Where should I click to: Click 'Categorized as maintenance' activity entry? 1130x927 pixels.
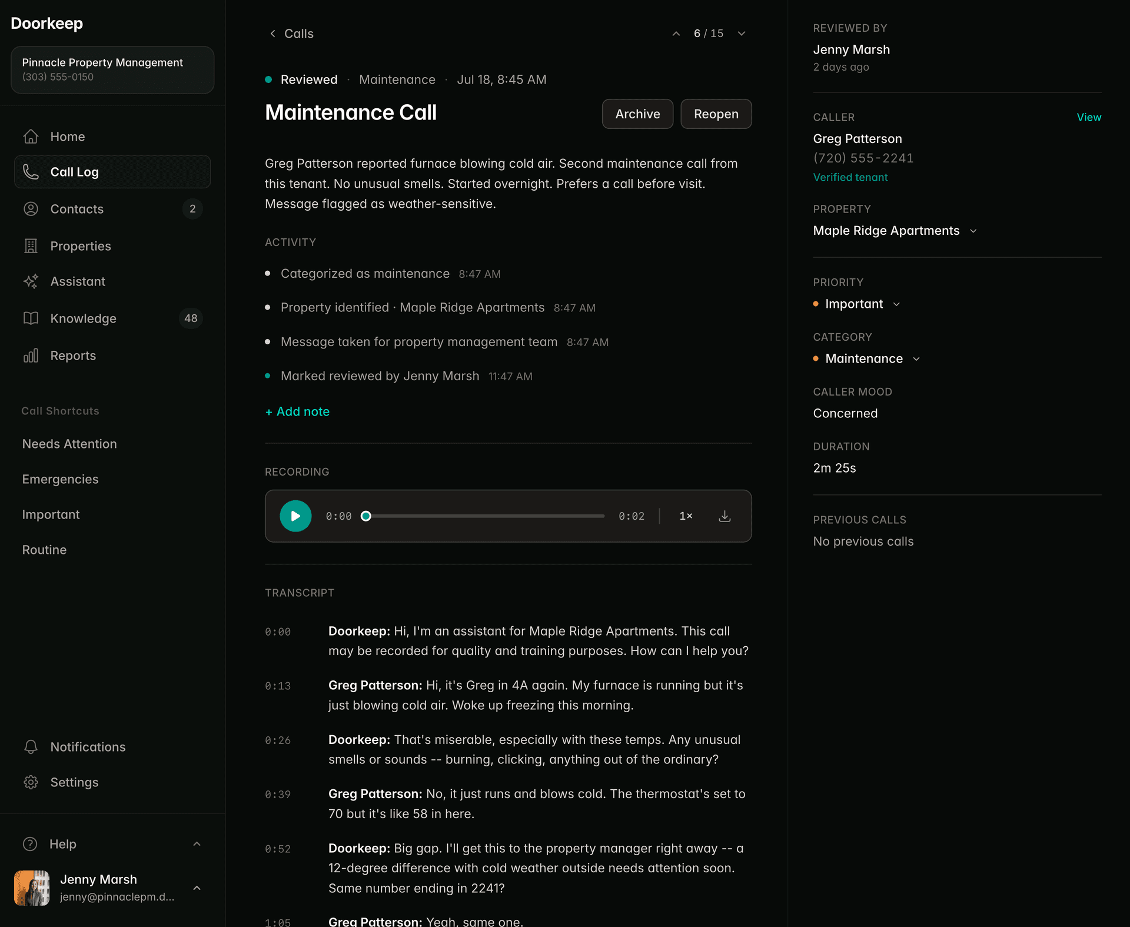point(365,274)
